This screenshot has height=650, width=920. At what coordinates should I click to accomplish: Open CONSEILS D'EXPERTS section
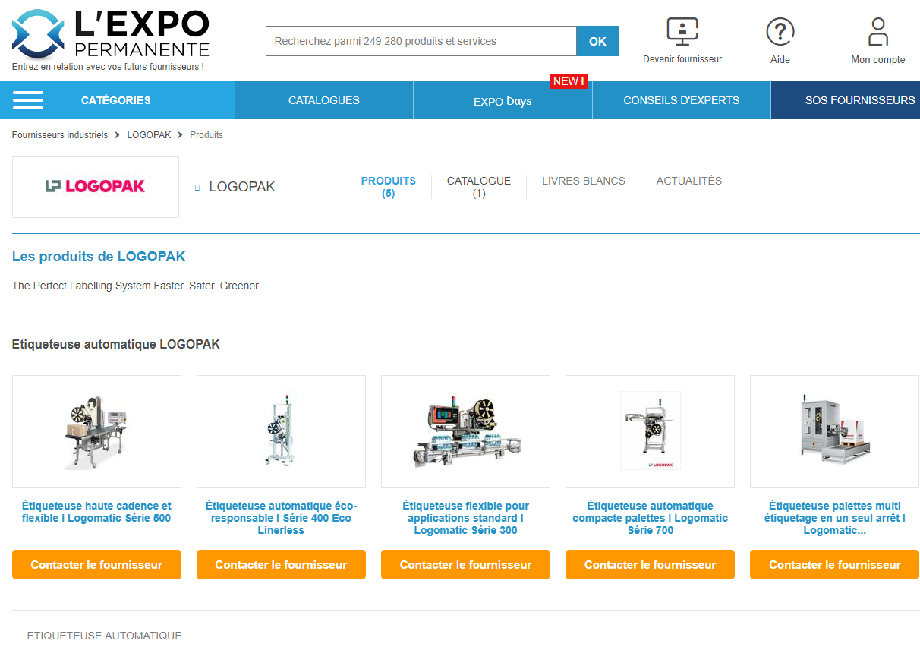coord(682,100)
